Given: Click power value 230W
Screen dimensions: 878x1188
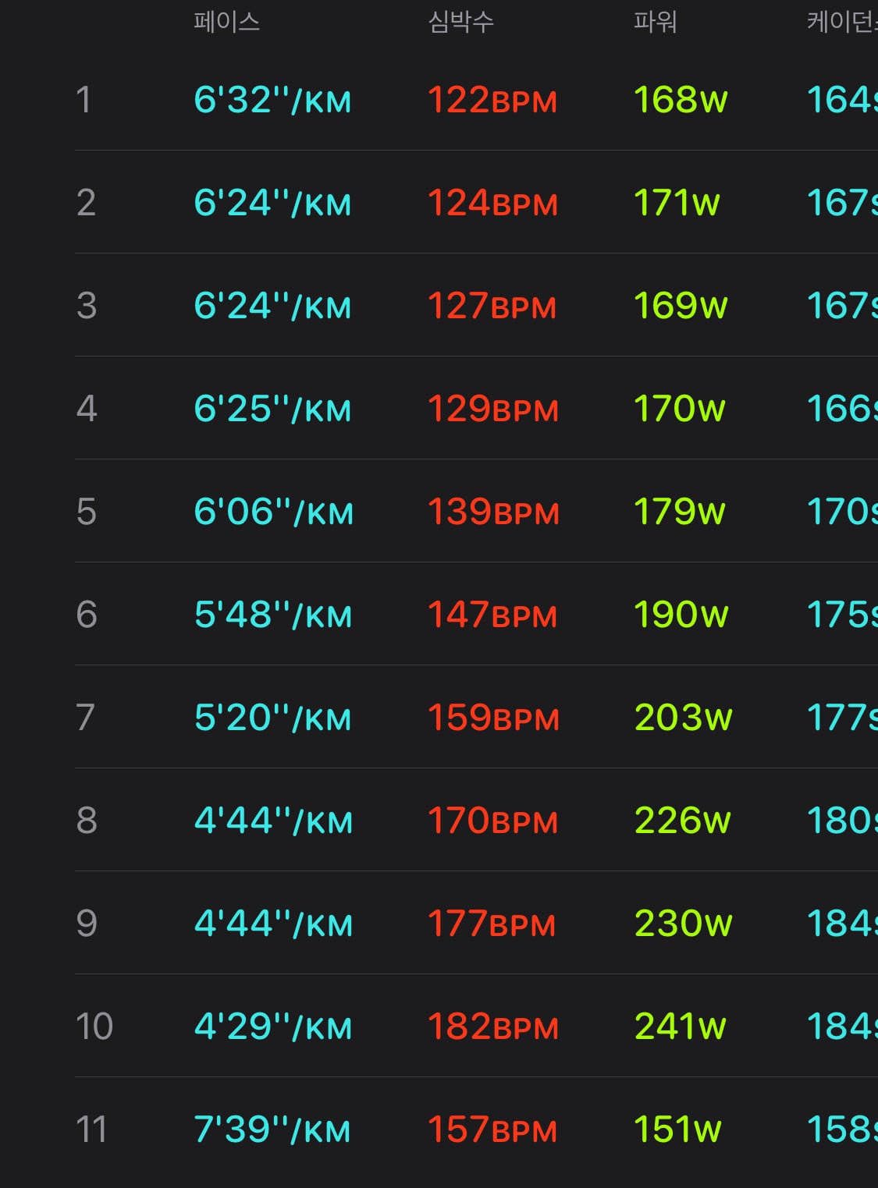Looking at the screenshot, I should click(683, 924).
